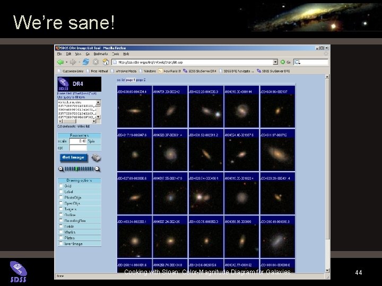
Task: Open the Tools menu
Action: [116, 53]
